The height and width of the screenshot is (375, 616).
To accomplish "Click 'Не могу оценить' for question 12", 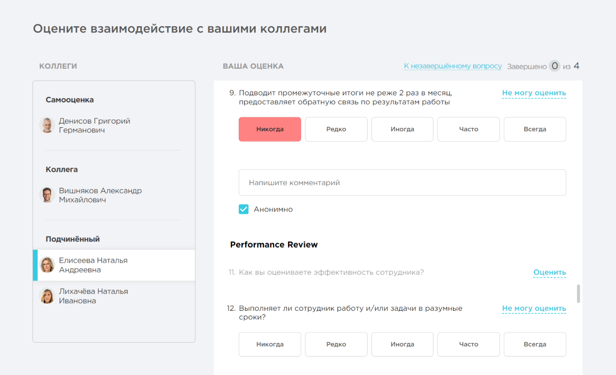I will coord(534,308).
